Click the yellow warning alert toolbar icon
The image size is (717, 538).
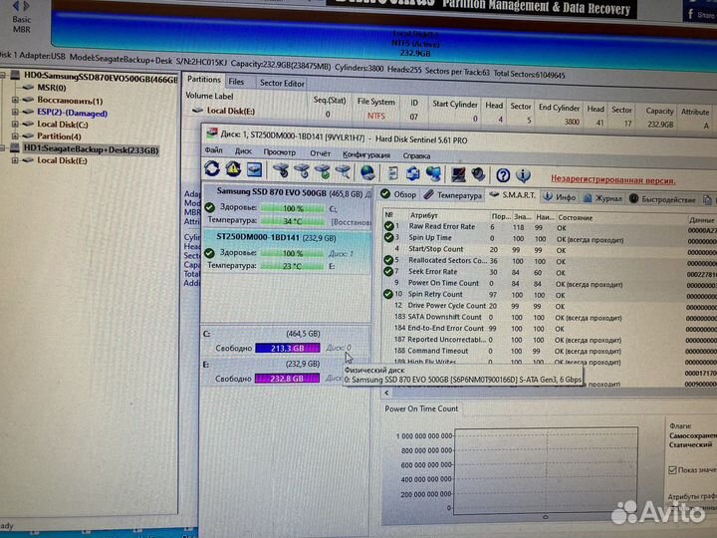tap(233, 169)
